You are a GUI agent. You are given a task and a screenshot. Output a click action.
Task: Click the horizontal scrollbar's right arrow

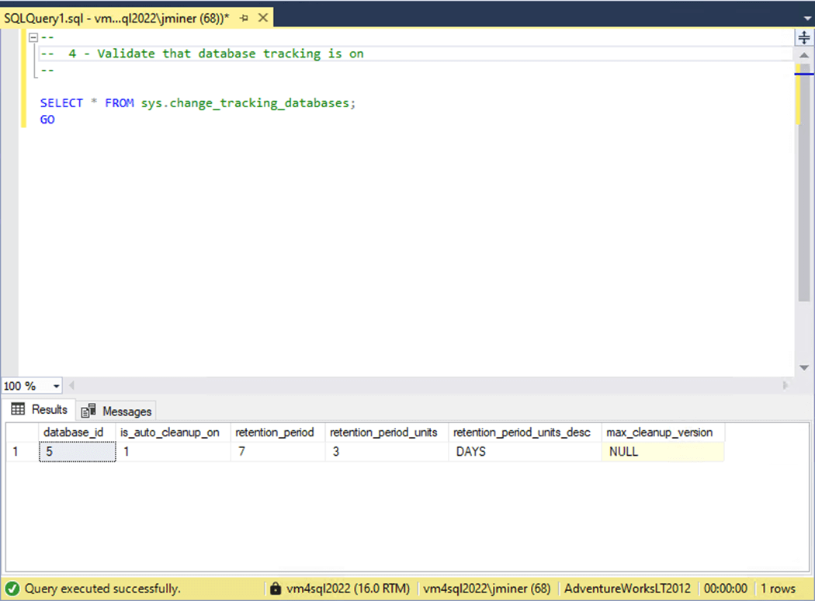[786, 386]
